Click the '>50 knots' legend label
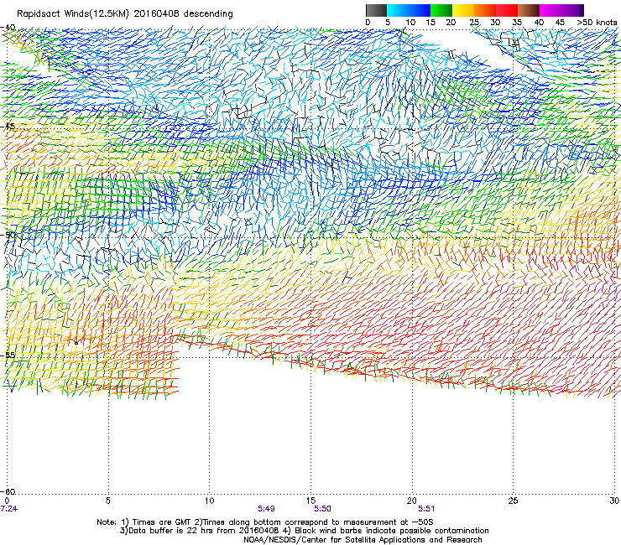This screenshot has width=621, height=545. click(597, 22)
